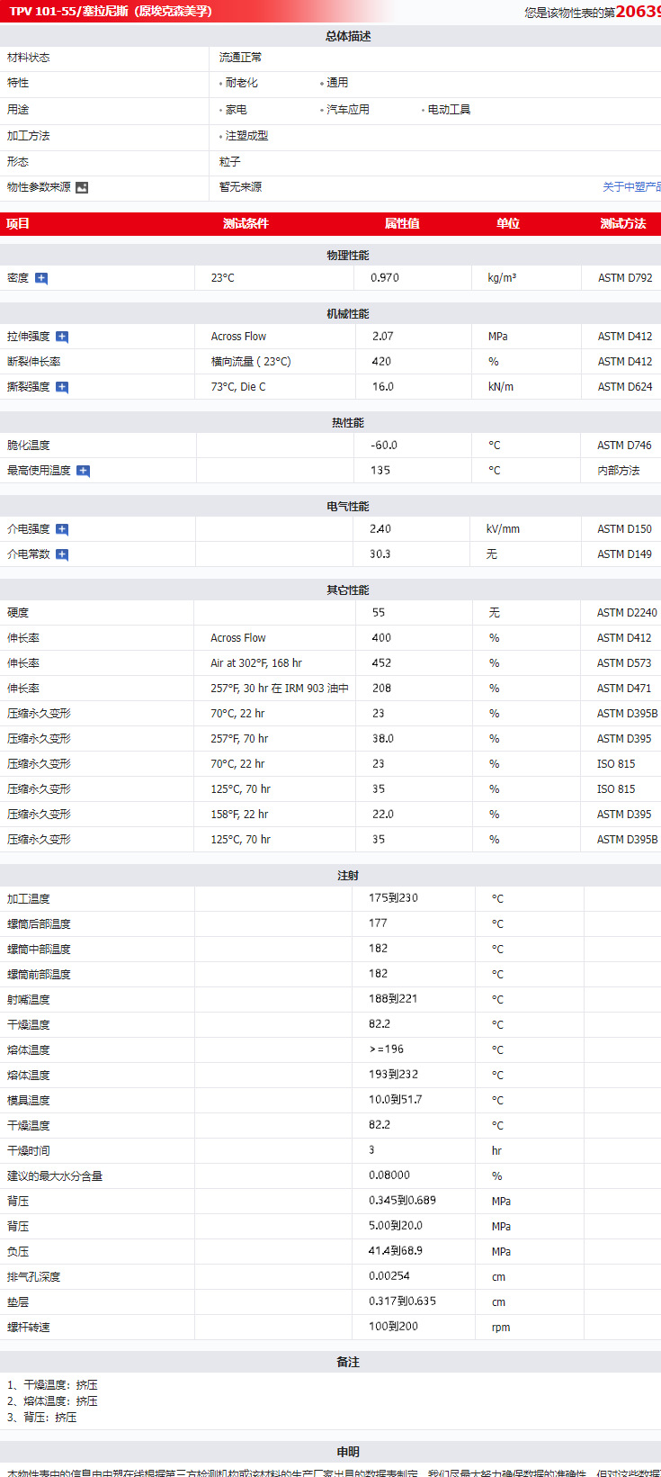Click the back pressure value 5.00到20.0
This screenshot has height=1477, width=661.
click(x=396, y=1226)
